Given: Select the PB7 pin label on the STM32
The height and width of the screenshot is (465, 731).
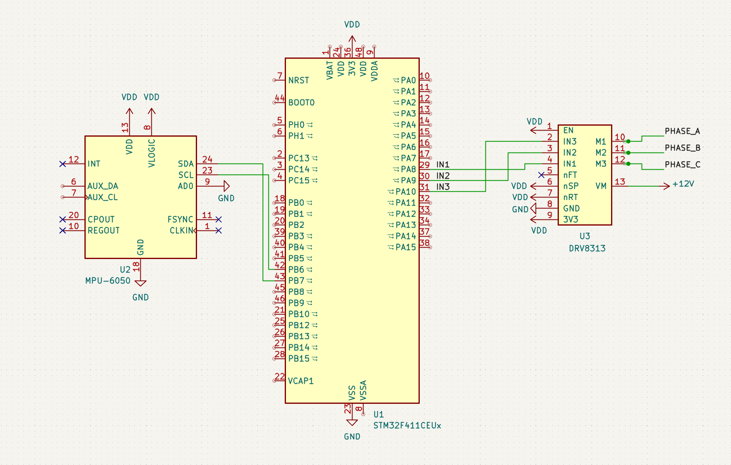Looking at the screenshot, I should pos(296,281).
